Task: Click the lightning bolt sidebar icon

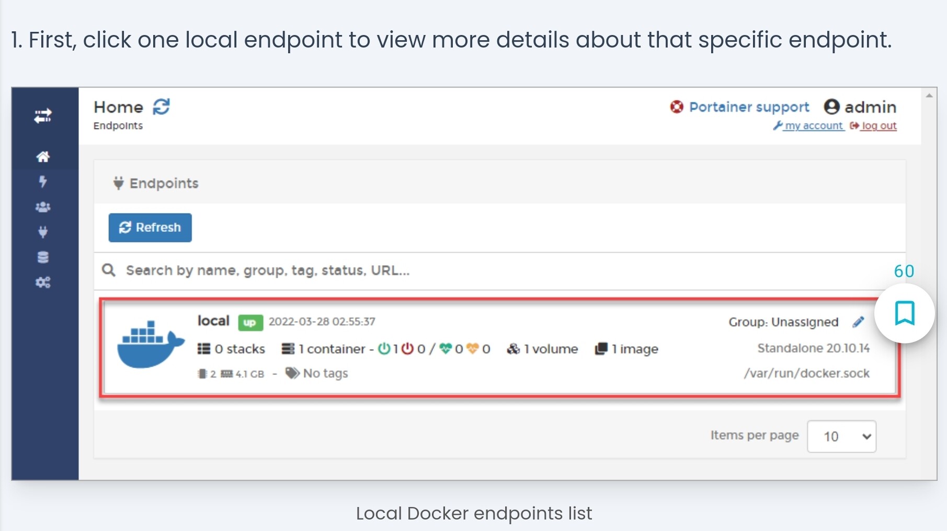Action: click(43, 182)
